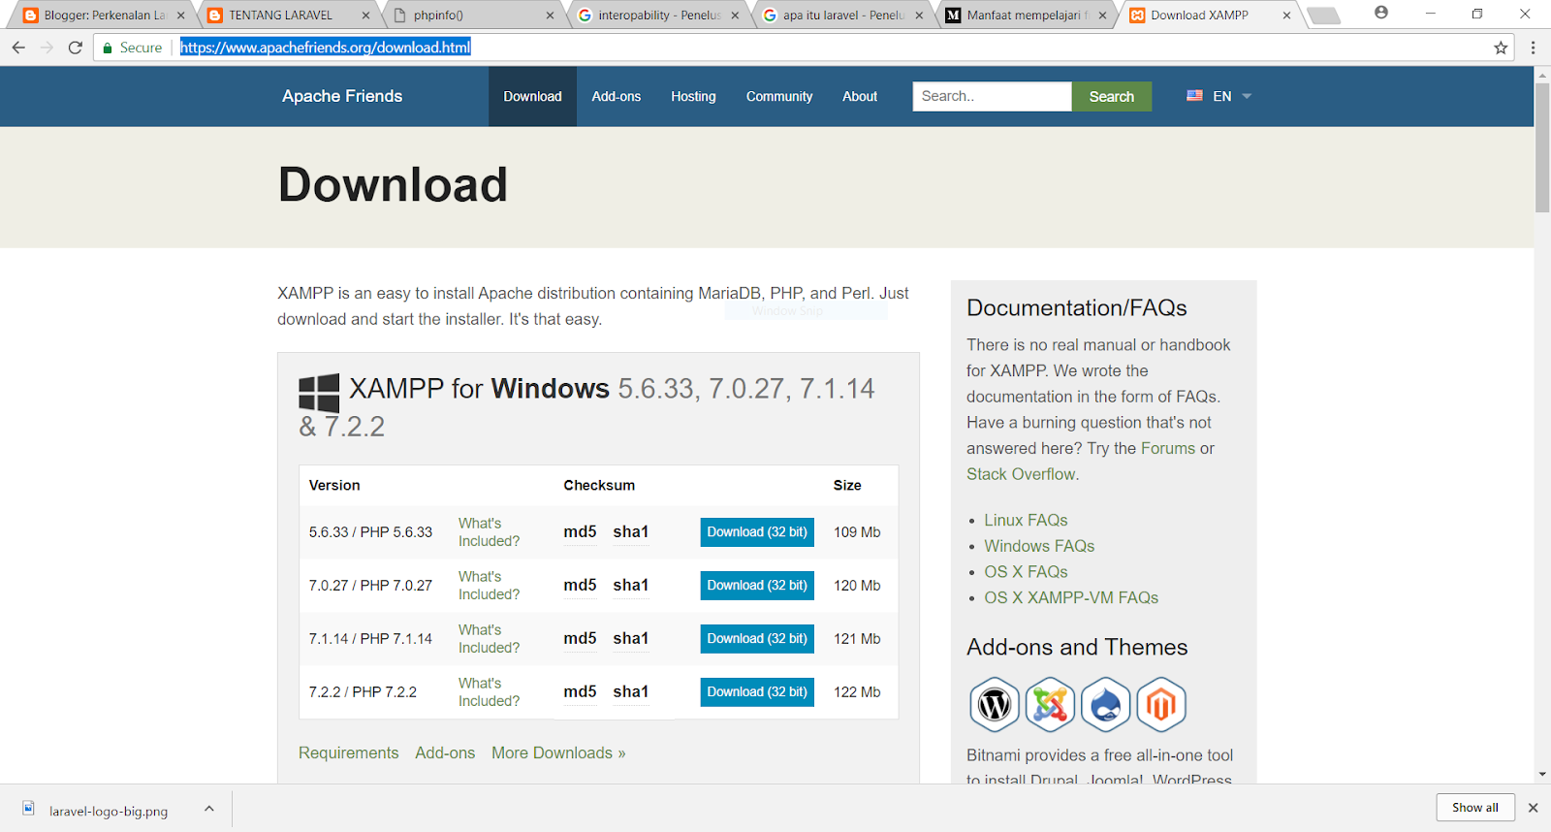The image size is (1551, 832).
Task: Click the browser forward arrow
Action: [x=47, y=48]
